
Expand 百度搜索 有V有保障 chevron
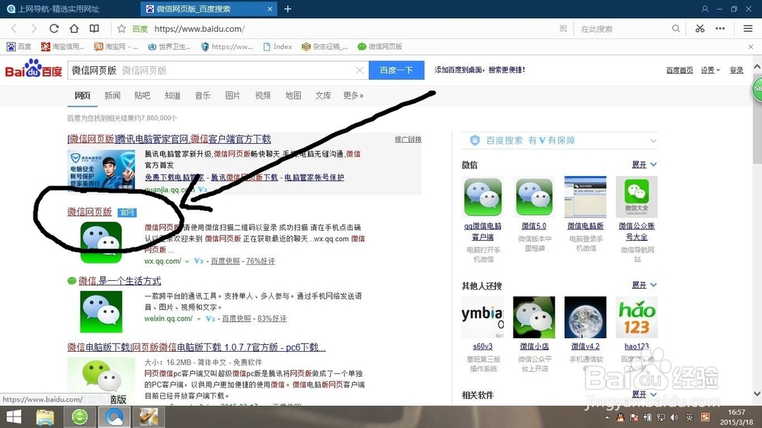[653, 141]
